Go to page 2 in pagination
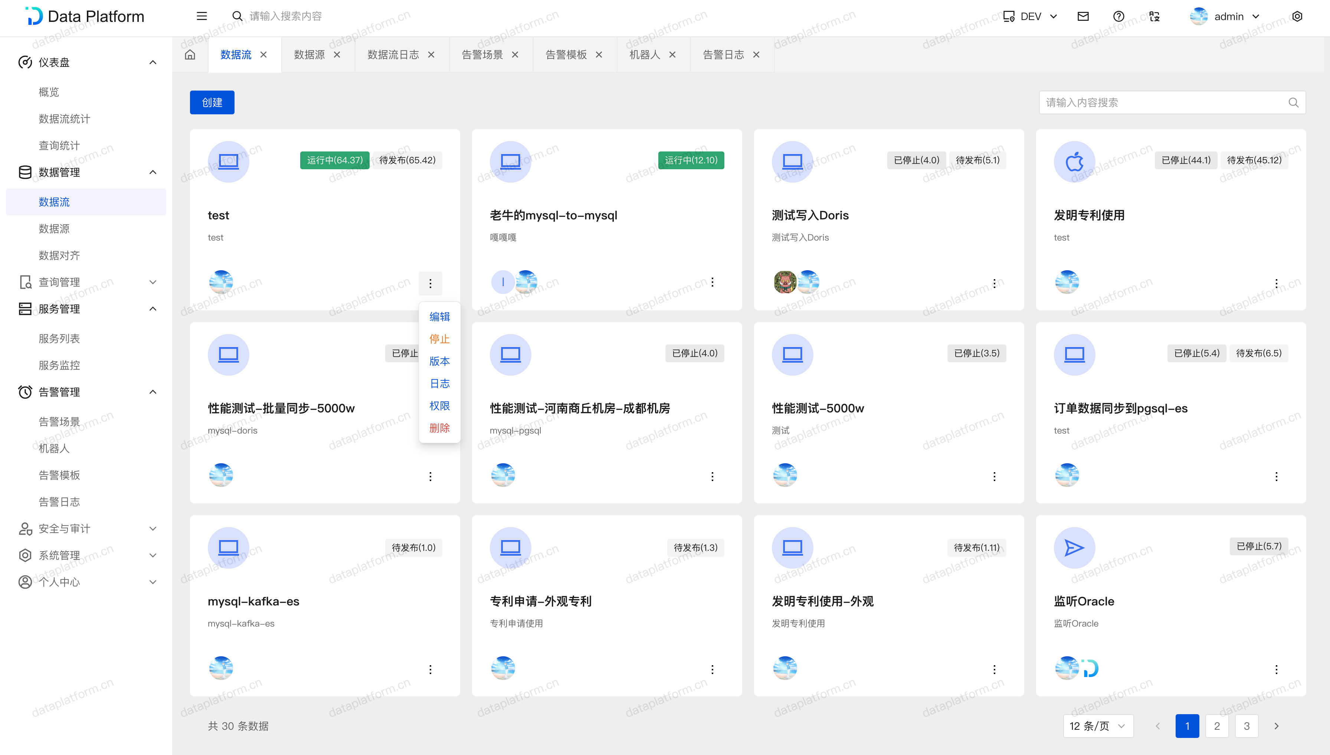Image resolution: width=1330 pixels, height=755 pixels. tap(1217, 726)
